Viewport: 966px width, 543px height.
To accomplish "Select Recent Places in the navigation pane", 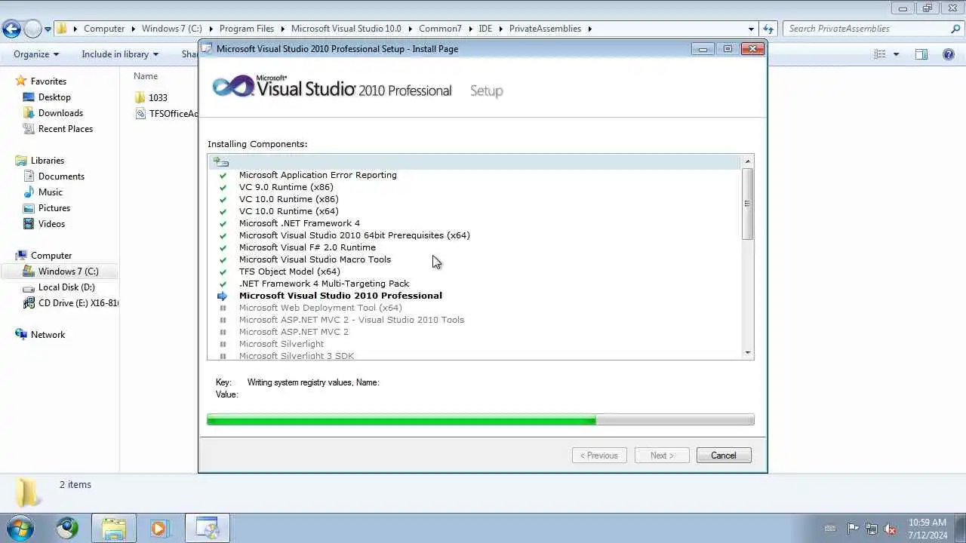I will pos(66,129).
